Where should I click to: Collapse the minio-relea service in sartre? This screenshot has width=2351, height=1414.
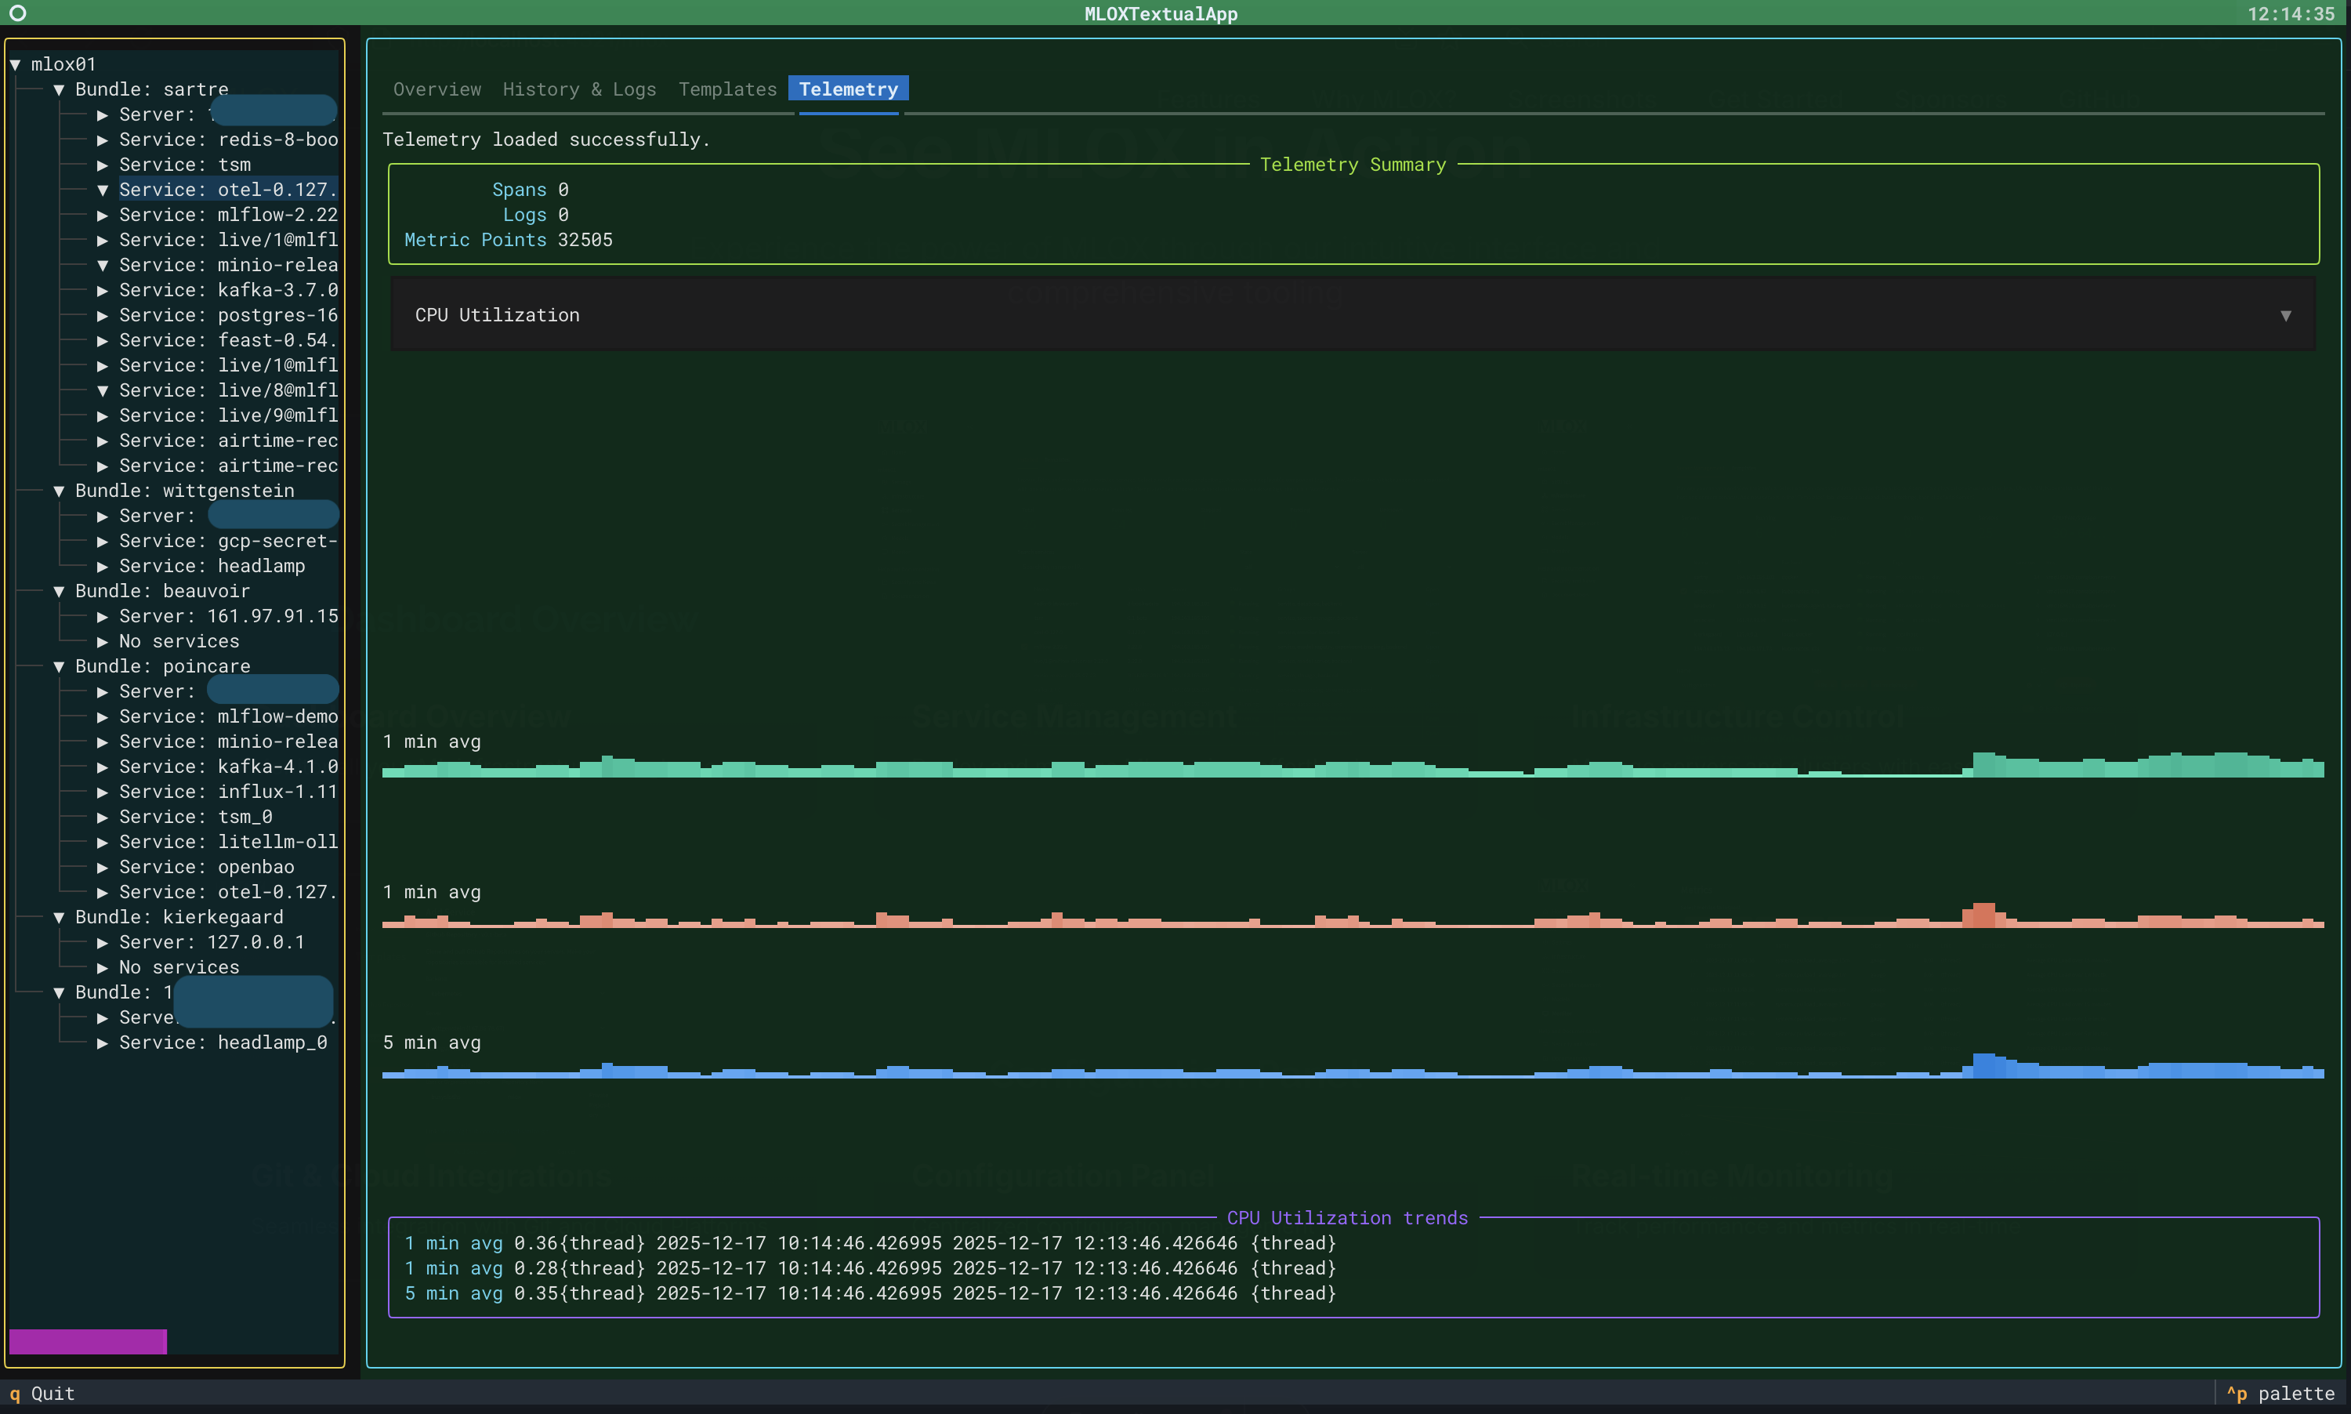102,265
